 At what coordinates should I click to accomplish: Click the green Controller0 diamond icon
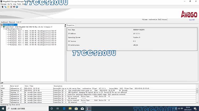click(4, 27)
